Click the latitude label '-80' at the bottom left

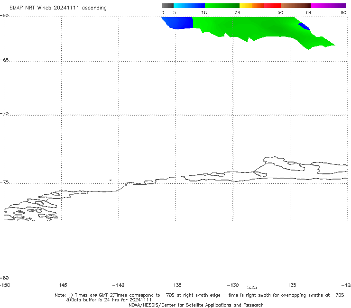pyautogui.click(x=4, y=278)
